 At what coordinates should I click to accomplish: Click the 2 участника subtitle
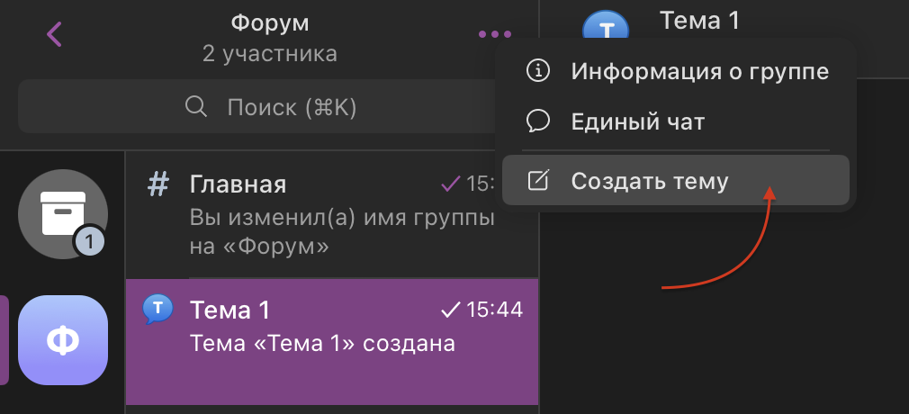click(x=270, y=54)
